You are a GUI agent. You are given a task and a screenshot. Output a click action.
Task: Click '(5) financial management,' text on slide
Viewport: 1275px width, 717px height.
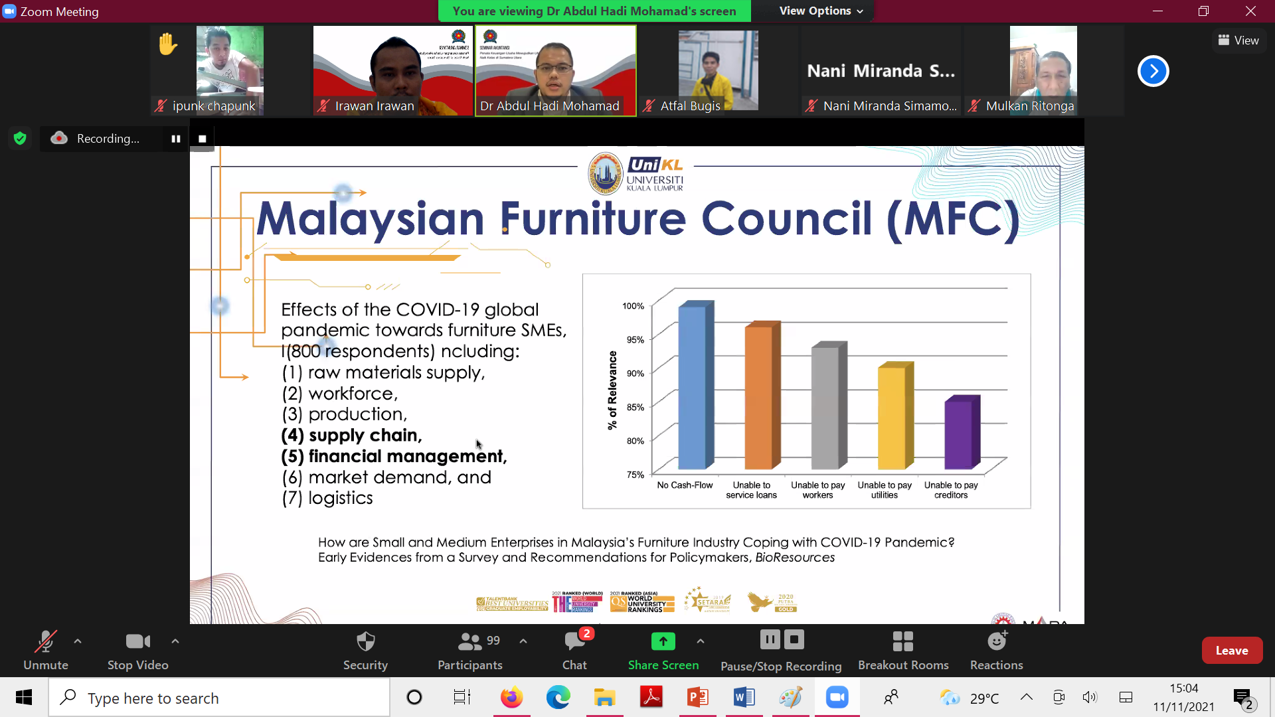394,457
